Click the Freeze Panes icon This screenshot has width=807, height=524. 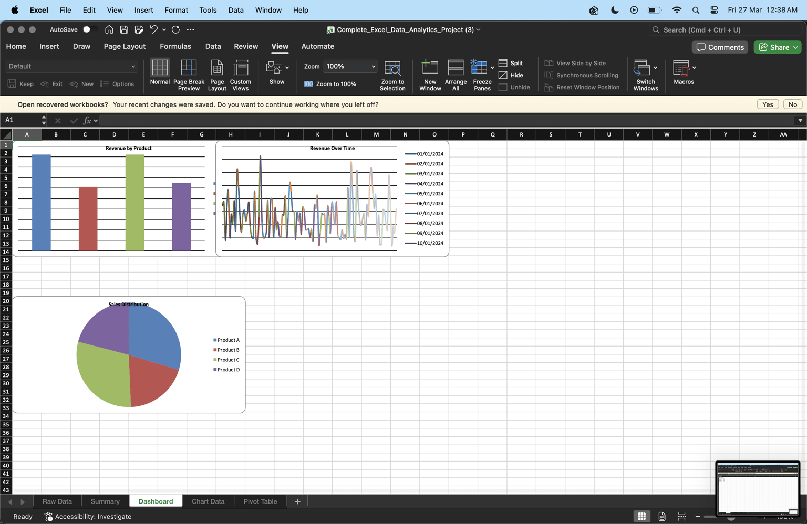479,67
